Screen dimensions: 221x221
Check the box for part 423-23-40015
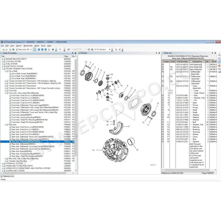[163, 64]
